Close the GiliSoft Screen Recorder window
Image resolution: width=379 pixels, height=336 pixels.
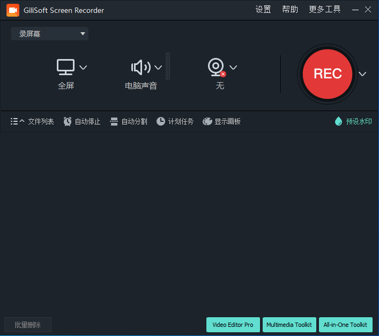(368, 10)
